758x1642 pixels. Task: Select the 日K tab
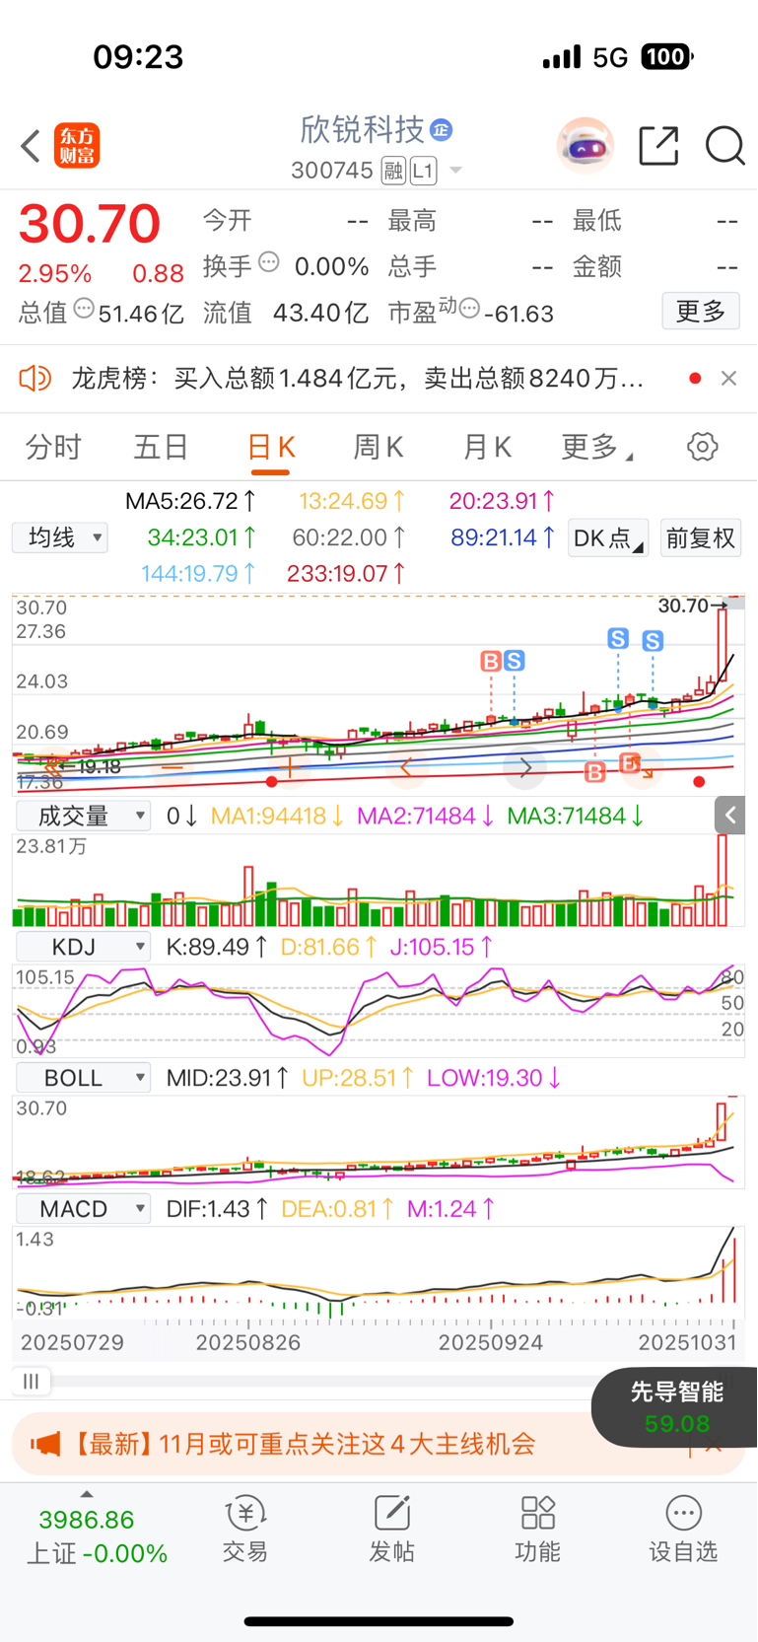271,447
